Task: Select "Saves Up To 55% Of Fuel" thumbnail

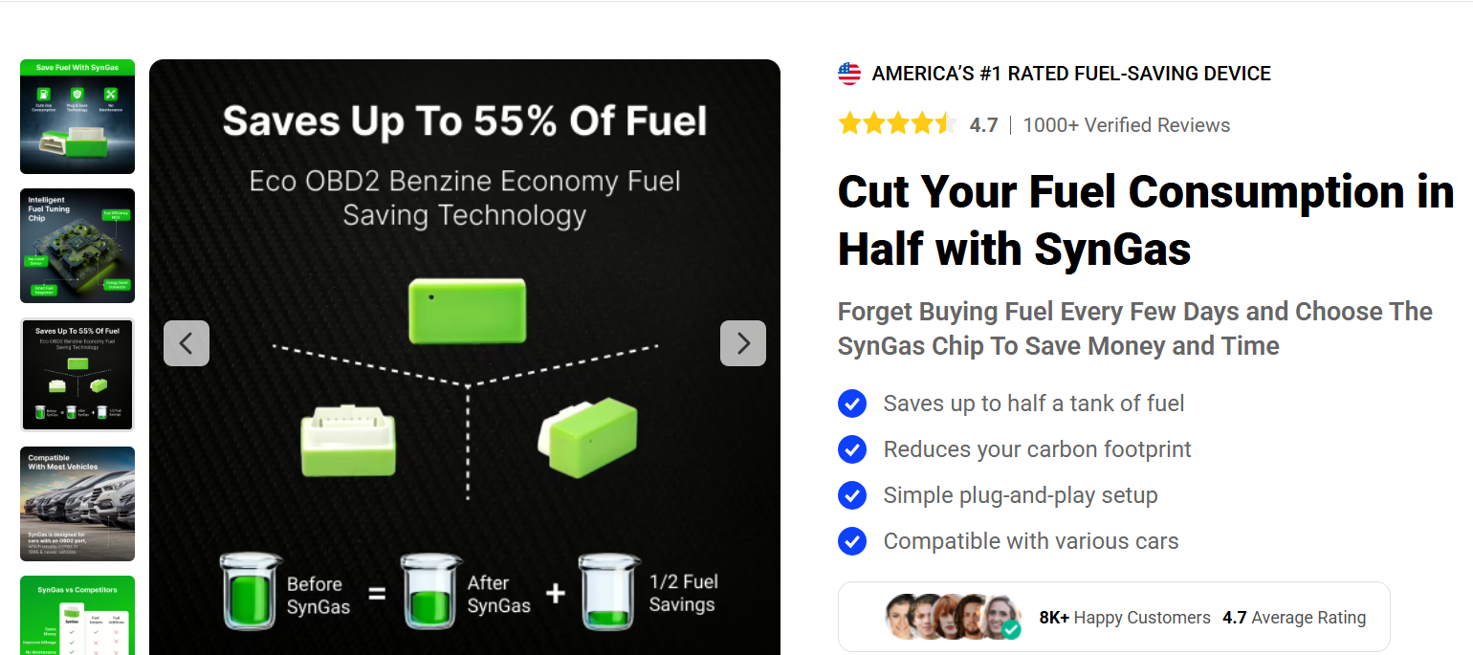Action: pos(77,375)
